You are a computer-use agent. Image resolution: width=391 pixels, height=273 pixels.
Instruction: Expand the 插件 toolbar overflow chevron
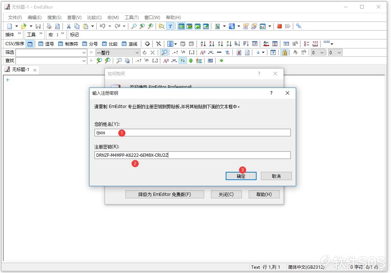click(x=19, y=34)
